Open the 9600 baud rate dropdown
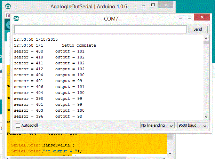This screenshot has width=215, height=159. pos(192,125)
